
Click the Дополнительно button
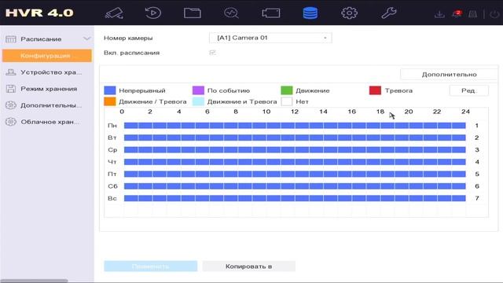449,75
